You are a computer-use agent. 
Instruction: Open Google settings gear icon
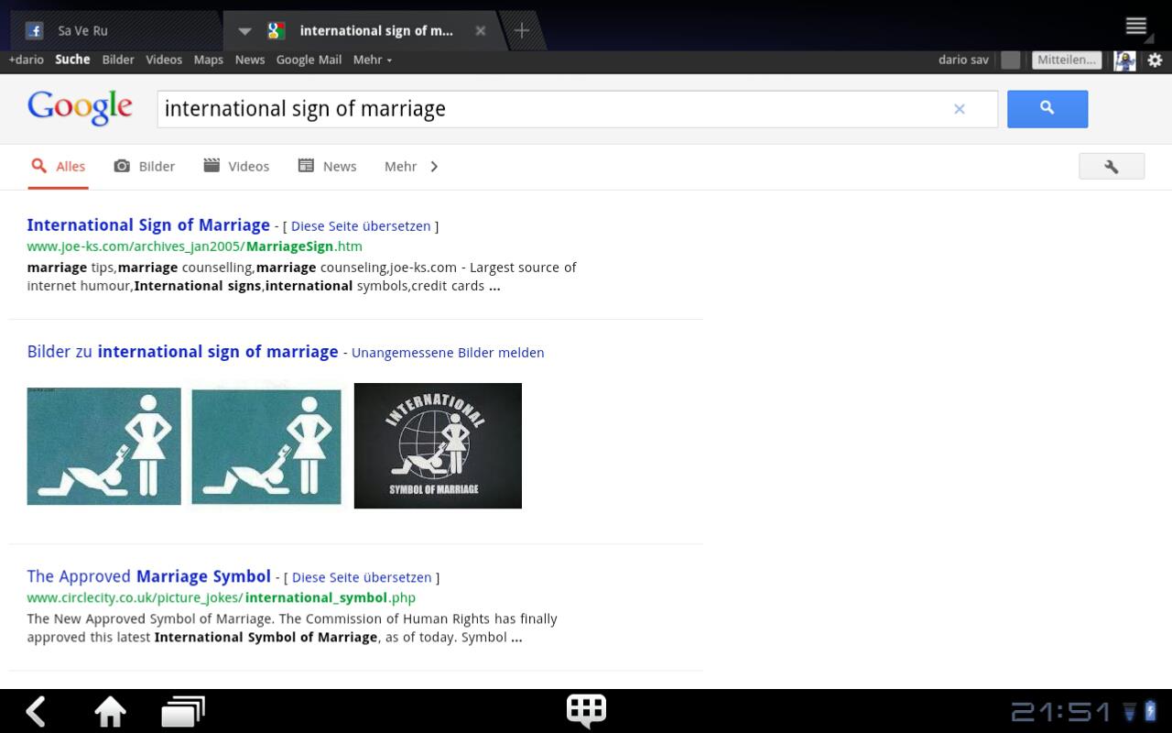click(x=1155, y=60)
